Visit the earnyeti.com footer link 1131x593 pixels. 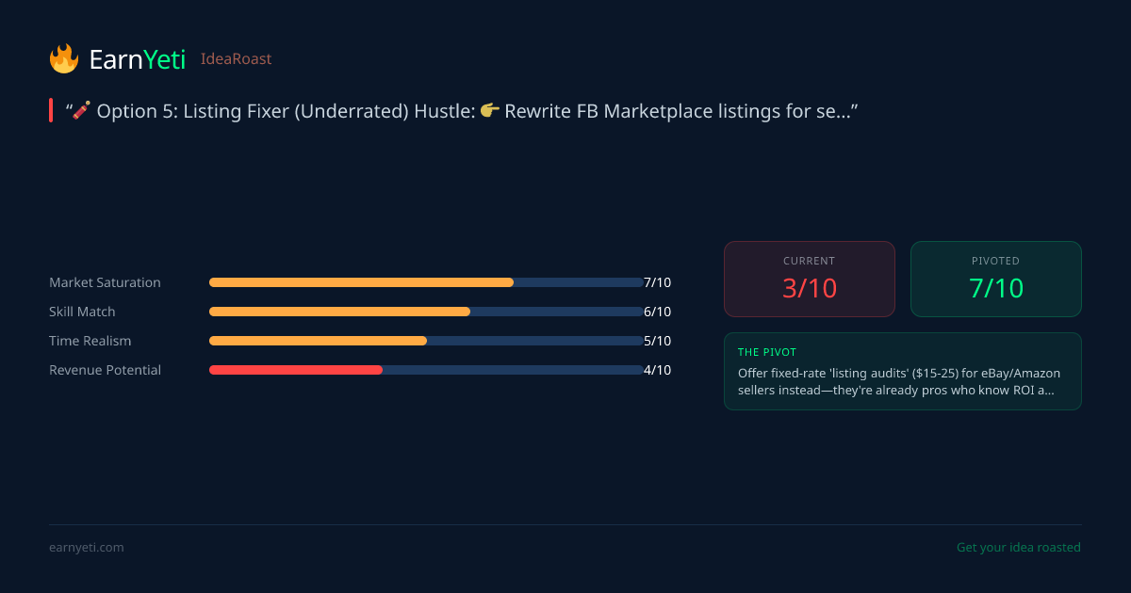(x=86, y=547)
